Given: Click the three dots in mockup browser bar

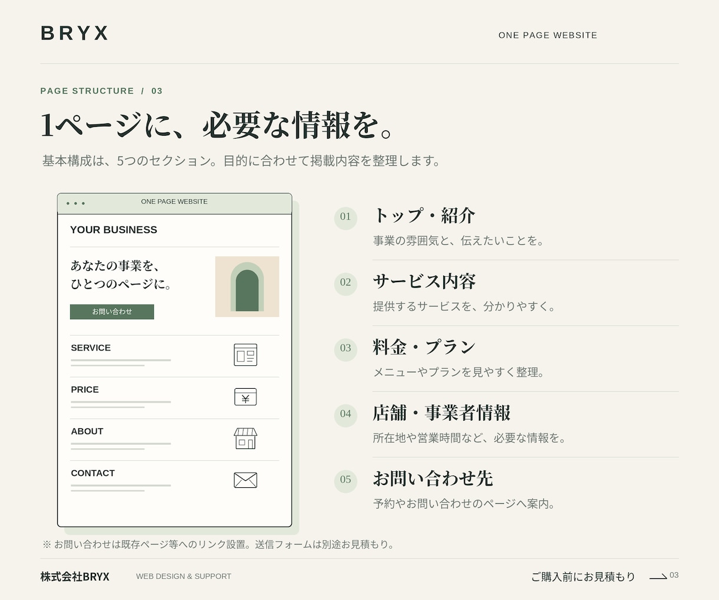Looking at the screenshot, I should coord(75,204).
